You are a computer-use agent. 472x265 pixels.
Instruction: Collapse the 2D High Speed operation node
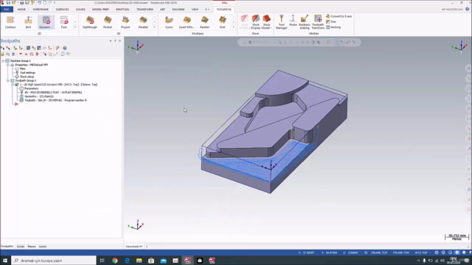(13, 85)
